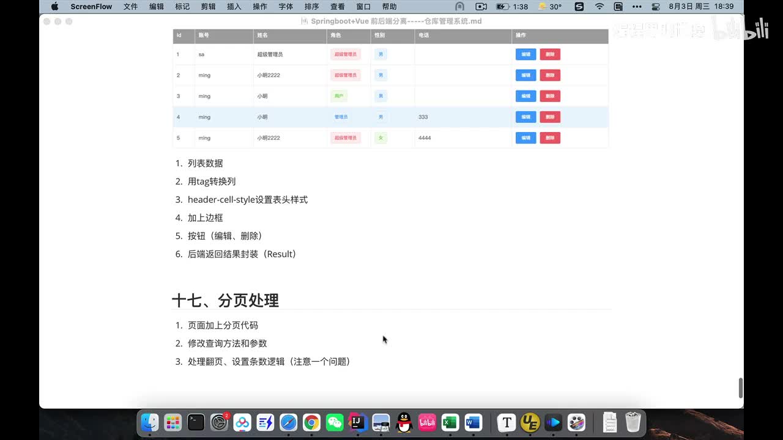The height and width of the screenshot is (440, 783).
Task: Click 编辑 button in row 3 小明
Action: point(525,96)
